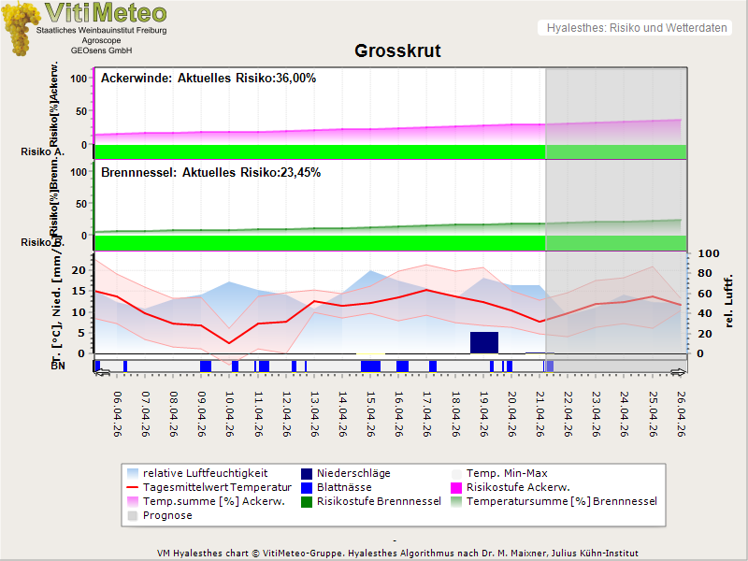This screenshot has height=561, width=748.
Task: Select Temperatursumme [%] Brennnessel legend entry
Action: point(561,501)
